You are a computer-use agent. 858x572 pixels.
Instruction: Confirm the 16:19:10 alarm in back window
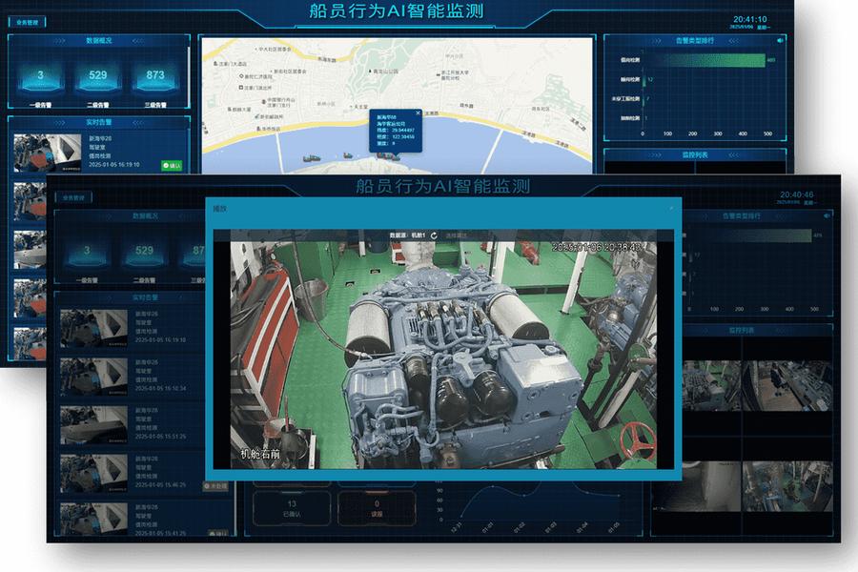[x=172, y=165]
